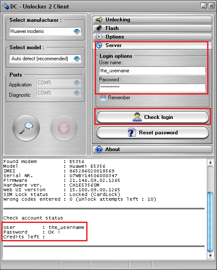Click the question mark About icon
Viewport: 217px width, 270px height.
tap(99, 149)
